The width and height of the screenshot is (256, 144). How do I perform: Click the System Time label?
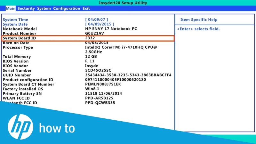15,20
